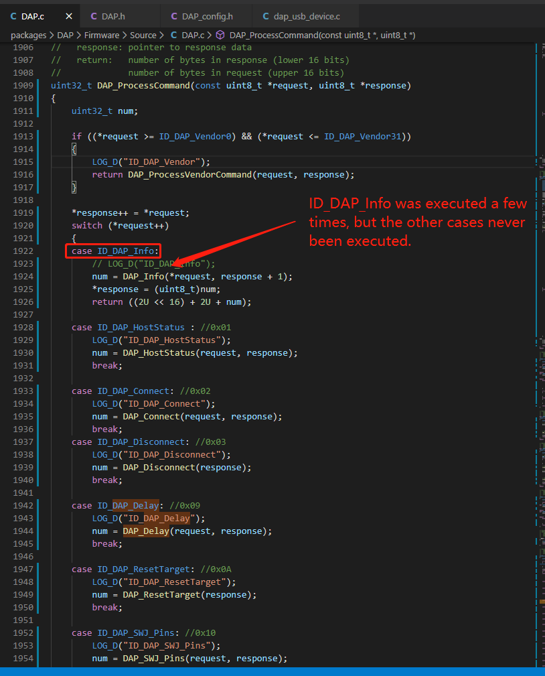
Task: Click DAP_Info function call on line 1924
Action: (x=143, y=276)
